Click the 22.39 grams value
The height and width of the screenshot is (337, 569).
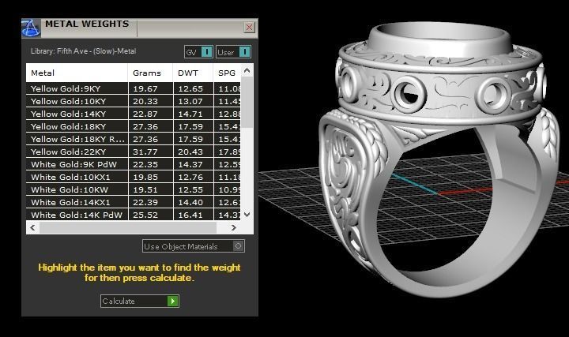(145, 203)
